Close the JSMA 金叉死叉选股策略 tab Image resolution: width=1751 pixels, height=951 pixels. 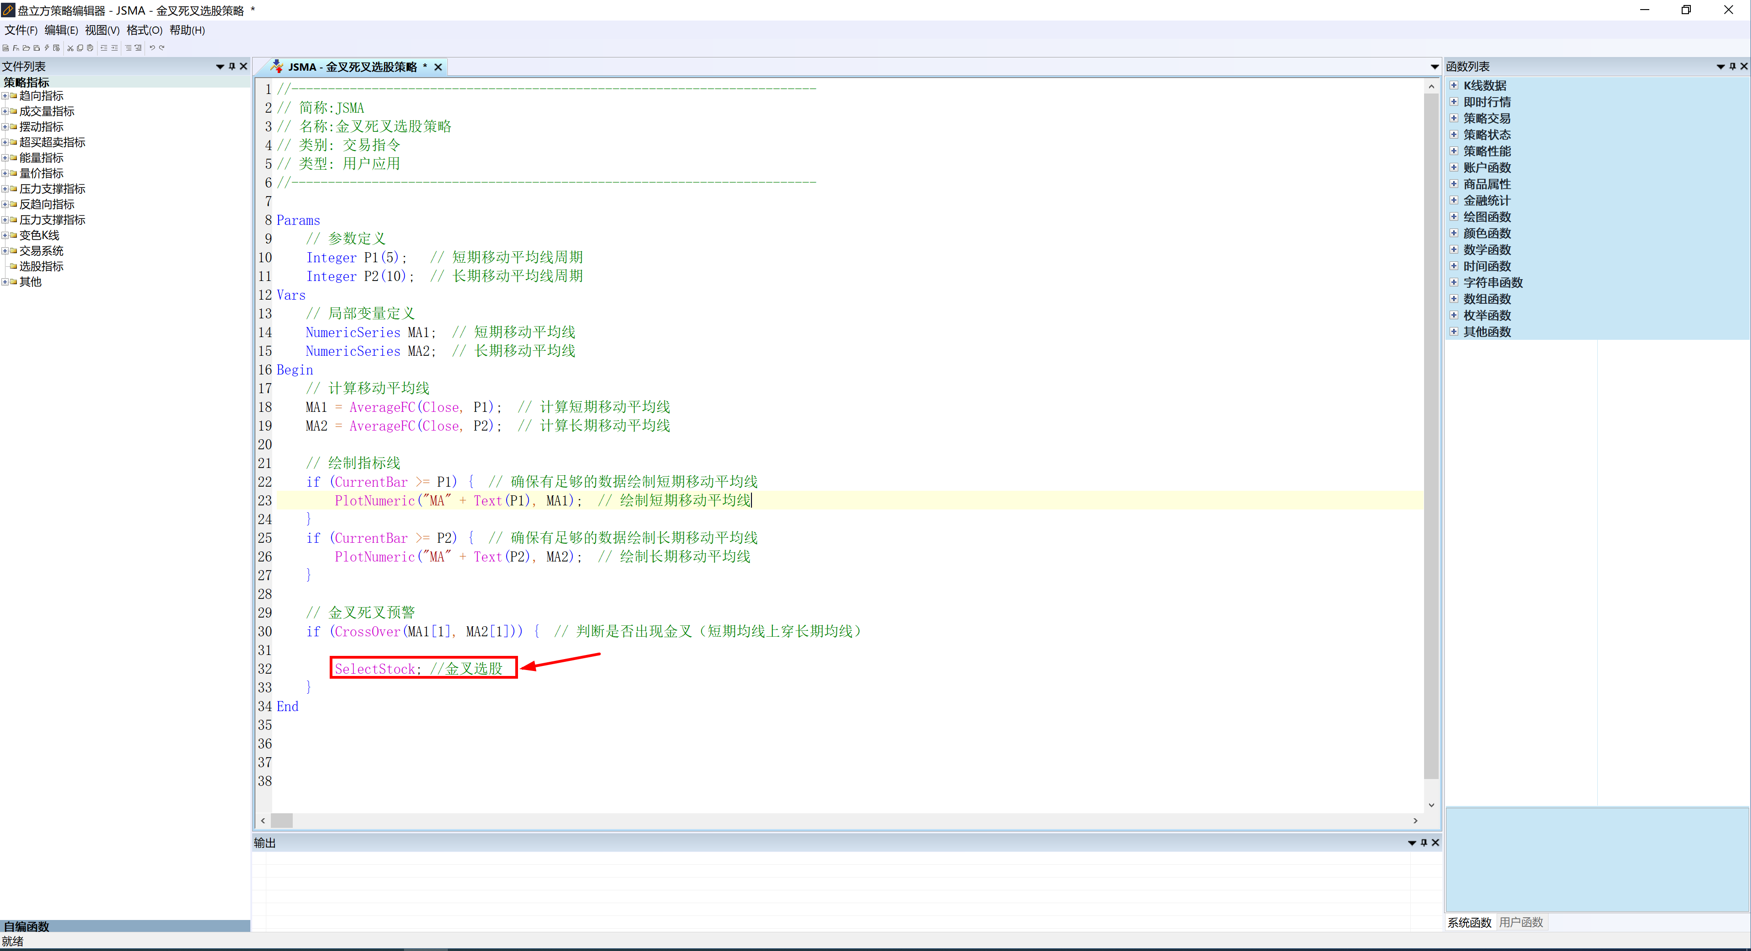pos(438,67)
